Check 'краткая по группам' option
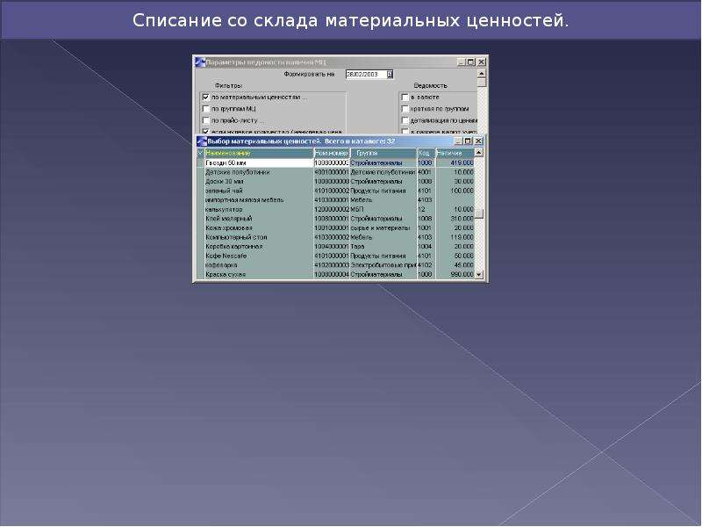 click(x=405, y=108)
